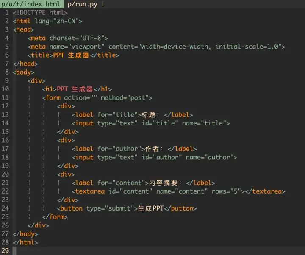This screenshot has height=255, width=305.
Task: Click the label for="author" line
Action: click(x=134, y=149)
